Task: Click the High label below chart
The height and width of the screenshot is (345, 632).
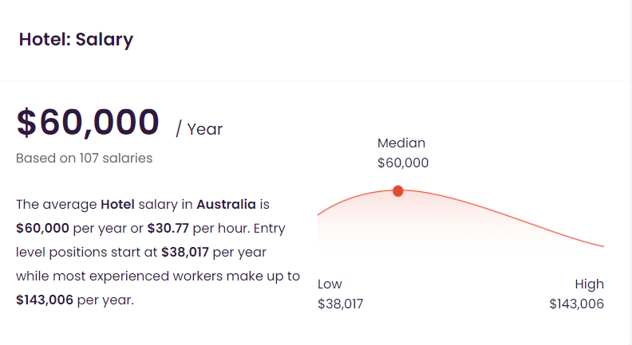Action: pyautogui.click(x=589, y=284)
